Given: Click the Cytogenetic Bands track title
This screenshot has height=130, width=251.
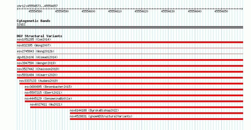Looking at the screenshot, I should pos(34,21).
